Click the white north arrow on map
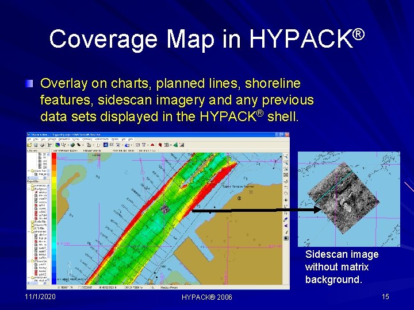This screenshot has width=414, height=310. pos(69,268)
